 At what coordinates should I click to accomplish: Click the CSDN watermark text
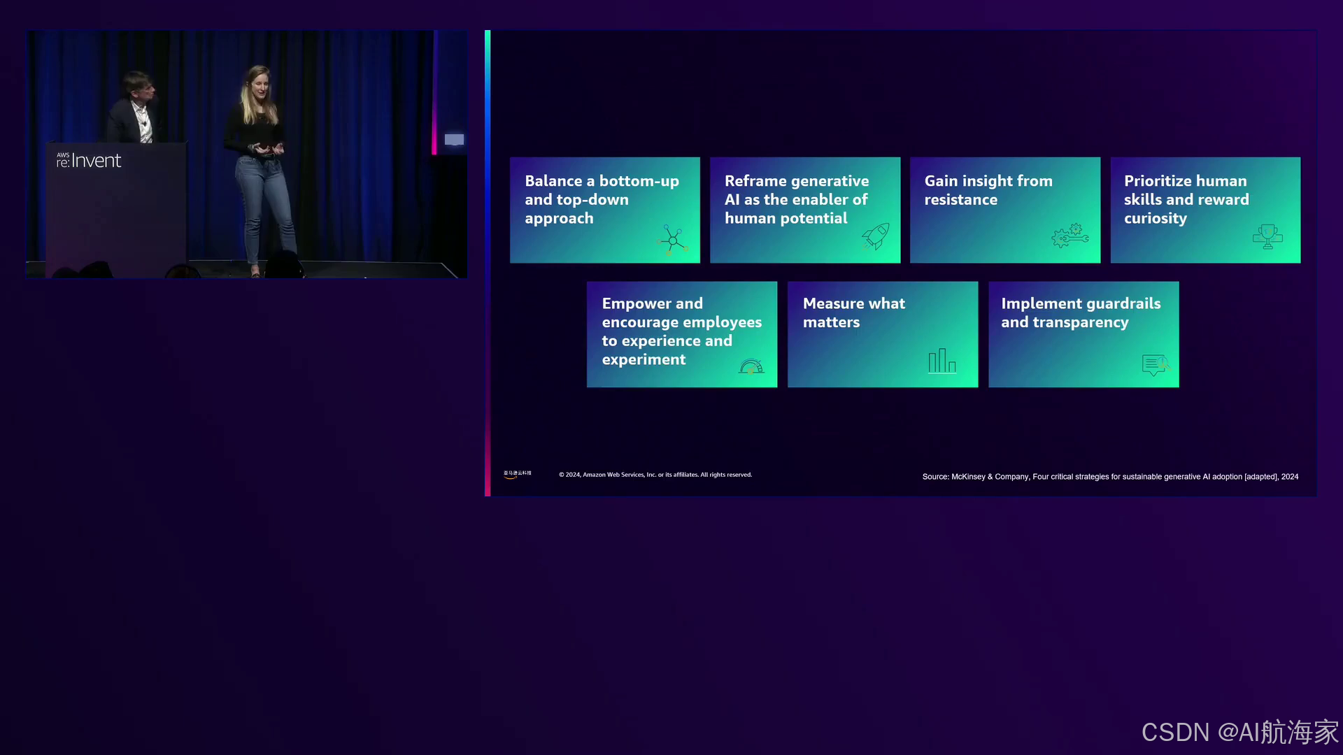1239,732
